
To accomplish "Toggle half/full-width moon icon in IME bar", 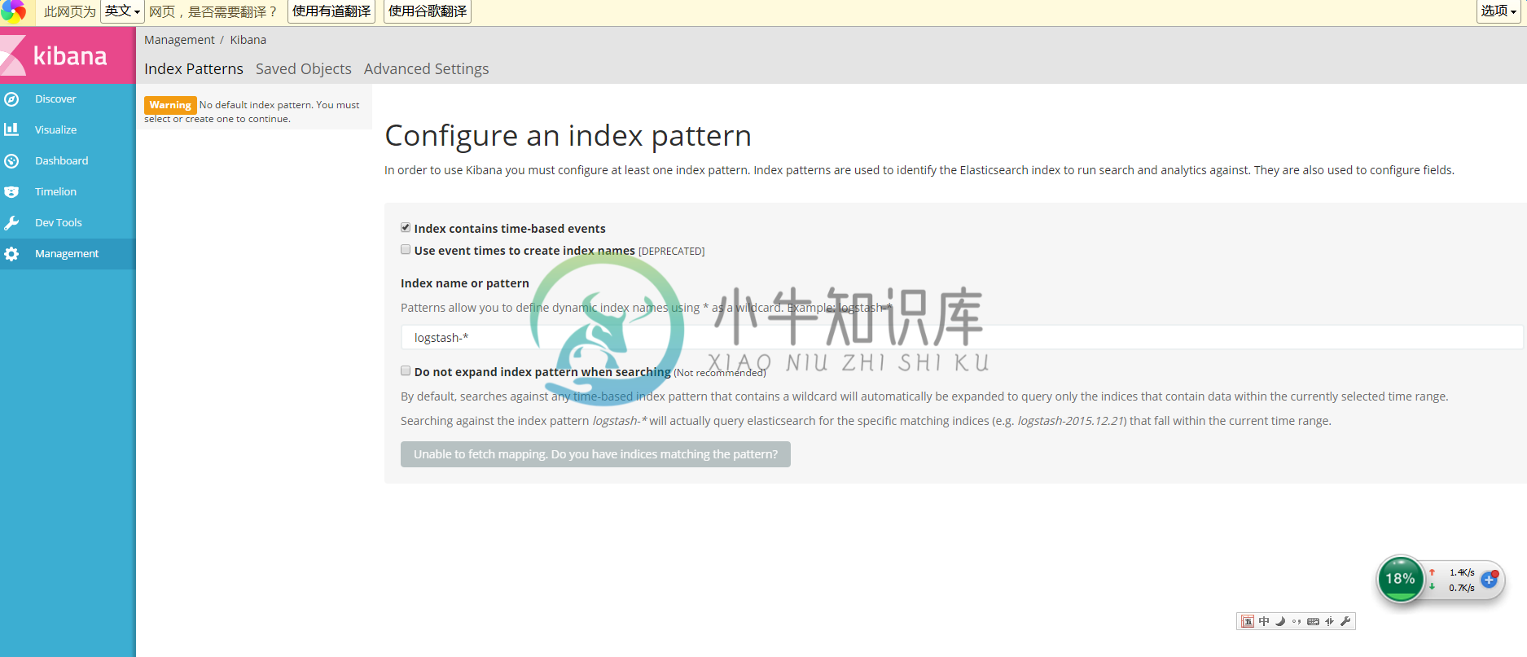I will pyautogui.click(x=1280, y=621).
